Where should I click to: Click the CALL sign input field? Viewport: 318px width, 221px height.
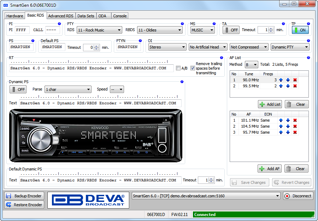point(53,30)
